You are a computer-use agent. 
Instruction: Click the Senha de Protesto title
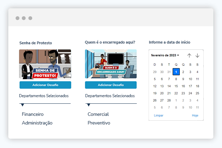click(x=36, y=43)
